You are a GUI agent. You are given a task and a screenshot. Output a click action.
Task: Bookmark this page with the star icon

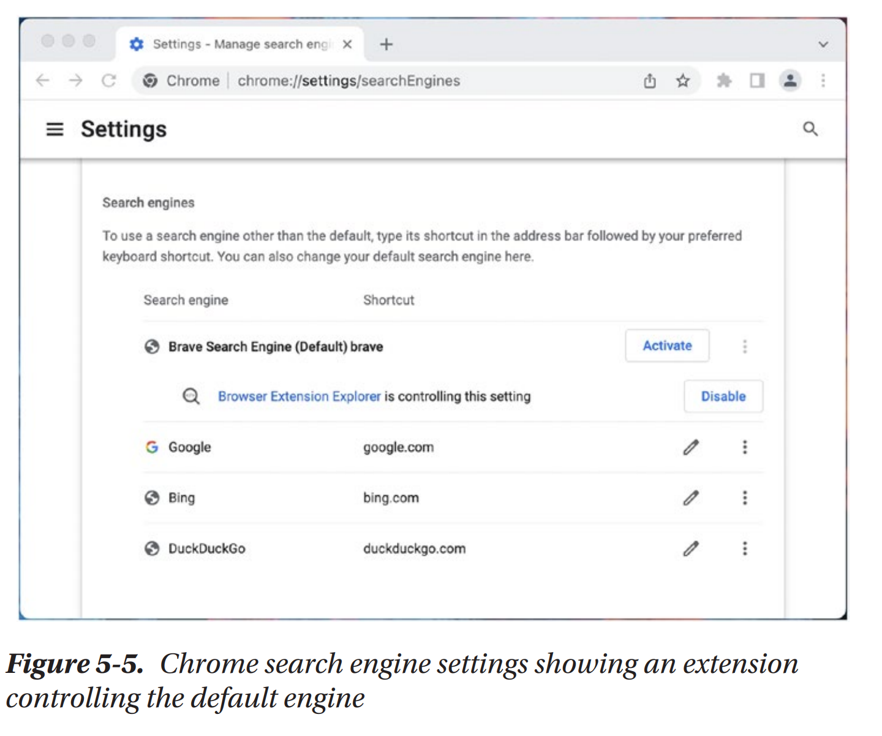point(682,81)
